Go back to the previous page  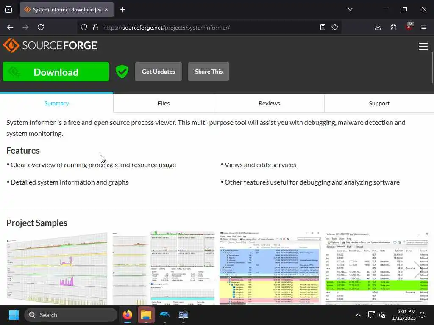point(10,27)
